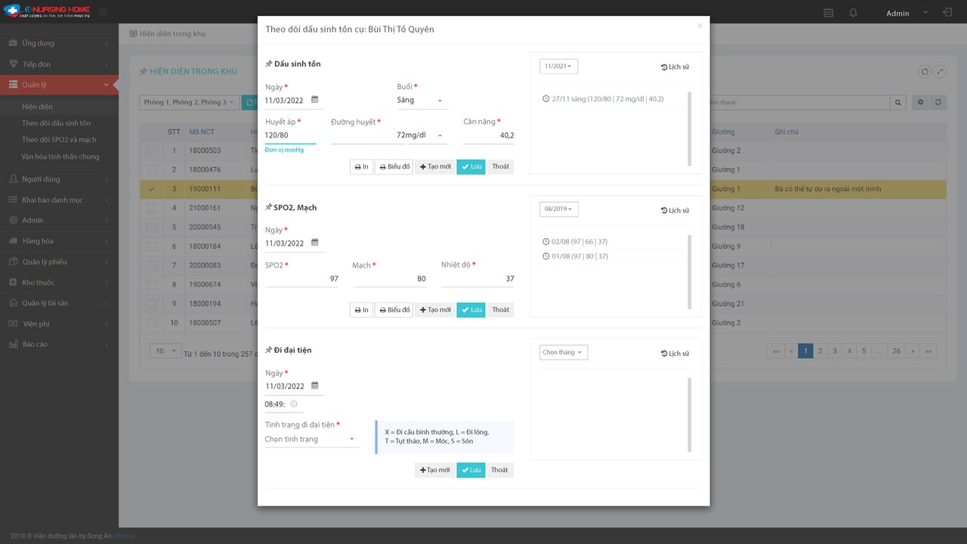The width and height of the screenshot is (967, 544).
Task: Tick the checkbox for row 20000545
Action: [152, 227]
